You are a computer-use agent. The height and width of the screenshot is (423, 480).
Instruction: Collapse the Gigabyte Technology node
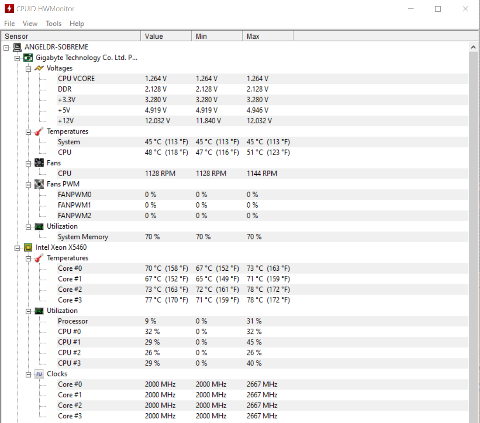point(17,58)
